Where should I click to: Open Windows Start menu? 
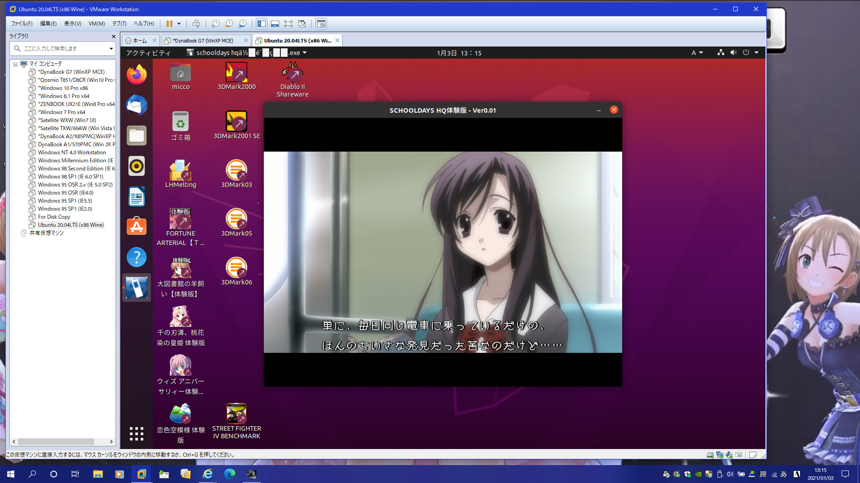(11, 474)
